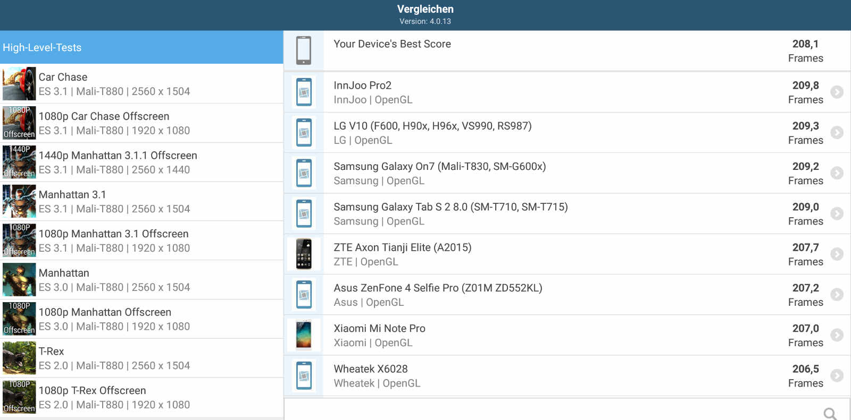Click the 209,8 Frames score
851x420 pixels.
[805, 92]
